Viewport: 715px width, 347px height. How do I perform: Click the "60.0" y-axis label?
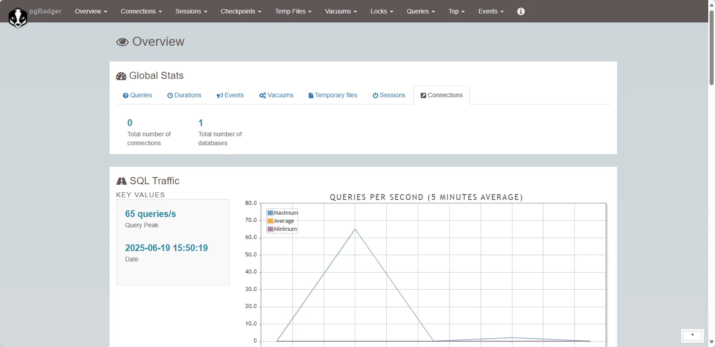click(251, 237)
